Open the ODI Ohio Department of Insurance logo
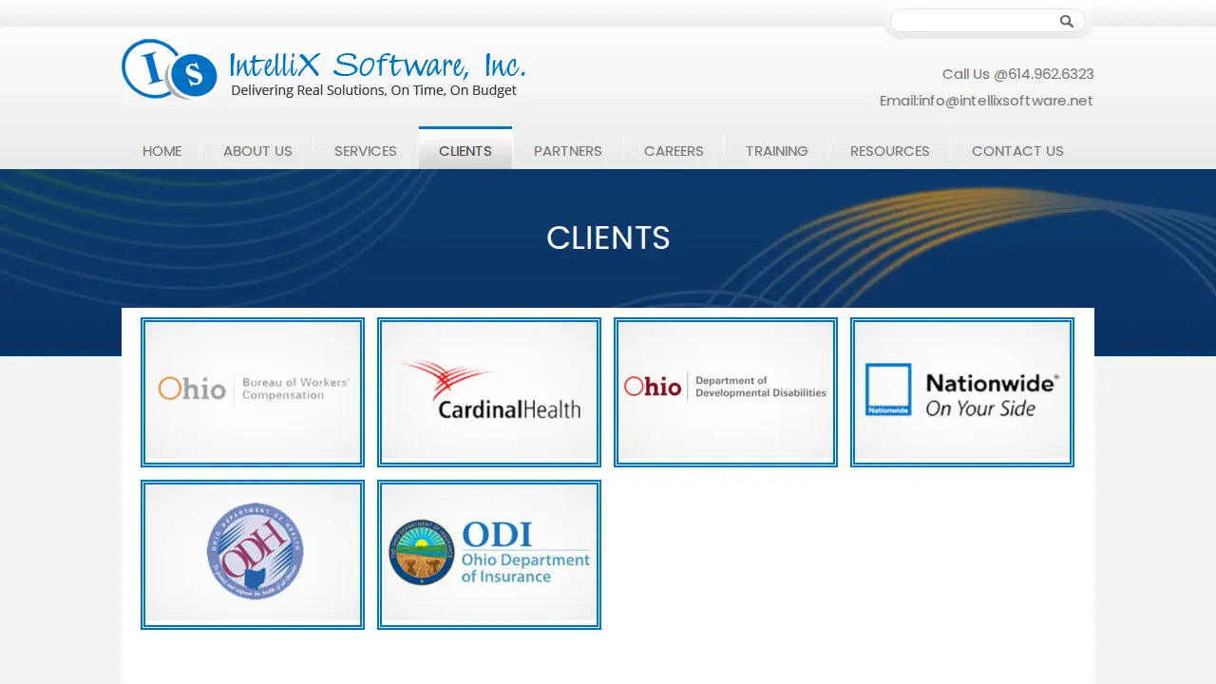This screenshot has height=684, width=1216. tap(489, 555)
